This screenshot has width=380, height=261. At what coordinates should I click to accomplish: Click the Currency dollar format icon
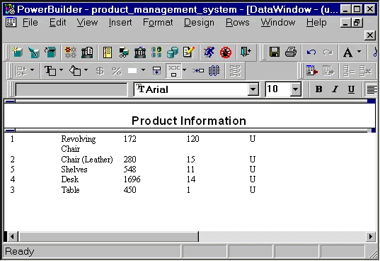click(100, 71)
